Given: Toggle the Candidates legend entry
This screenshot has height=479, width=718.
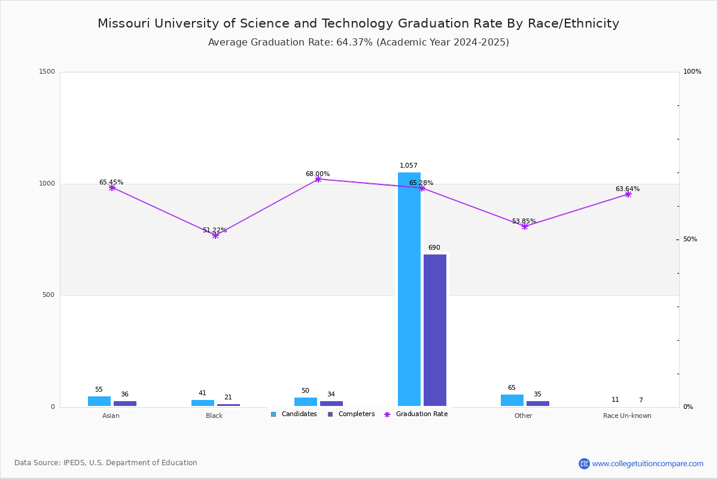Looking at the screenshot, I should [294, 414].
